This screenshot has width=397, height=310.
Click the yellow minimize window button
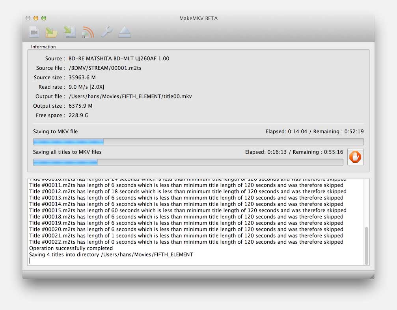click(36, 18)
